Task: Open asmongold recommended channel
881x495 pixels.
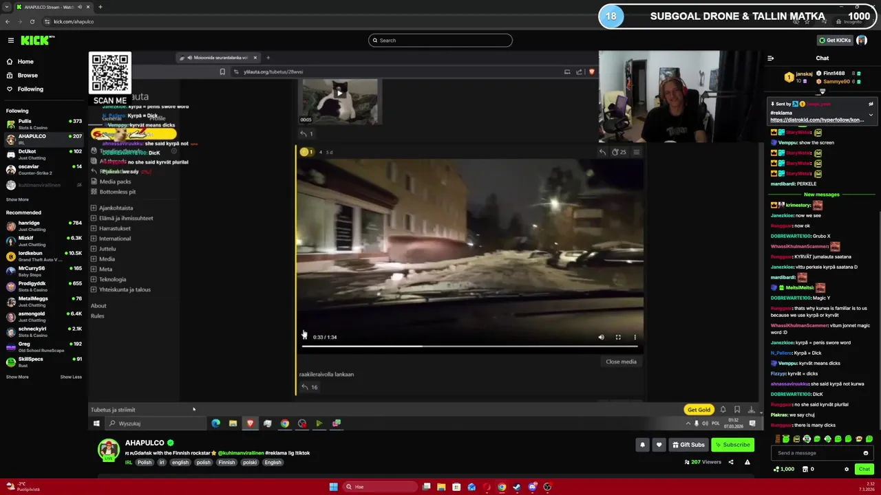Action: point(44,316)
